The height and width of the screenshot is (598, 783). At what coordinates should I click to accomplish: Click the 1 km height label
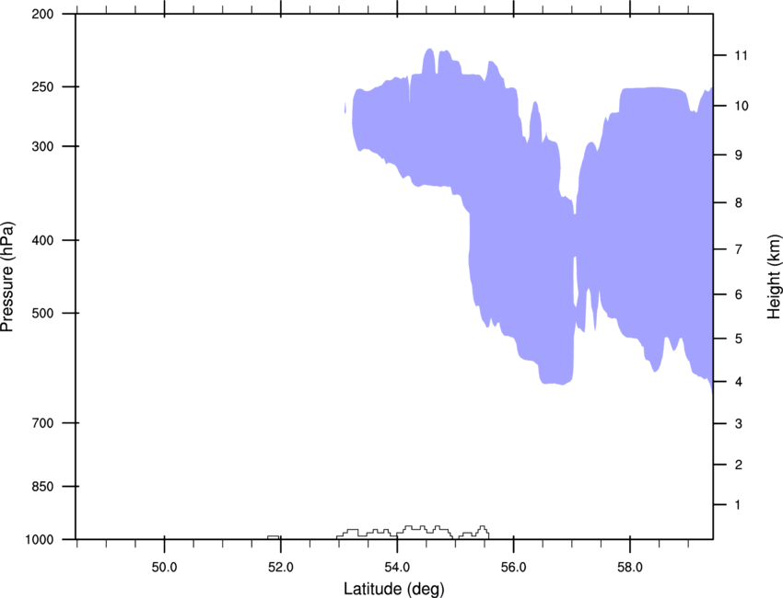tap(738, 505)
